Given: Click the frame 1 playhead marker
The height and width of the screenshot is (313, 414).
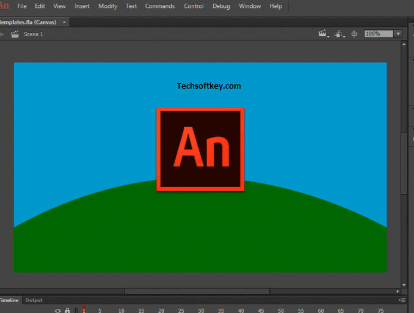Looking at the screenshot, I should pyautogui.click(x=84, y=309).
